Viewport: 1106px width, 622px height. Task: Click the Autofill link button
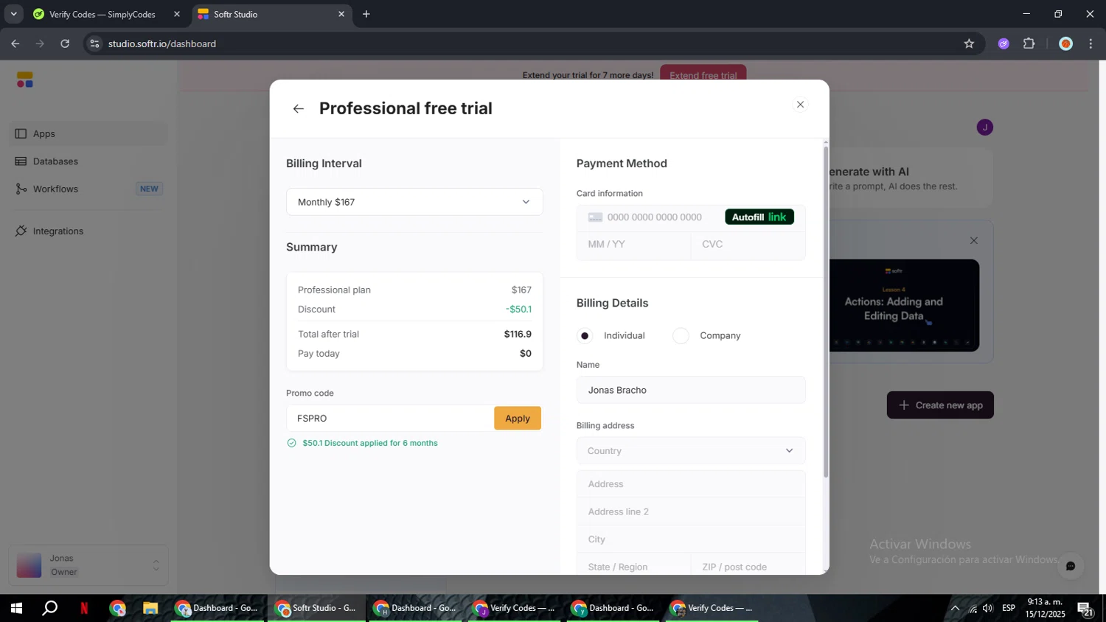tap(759, 217)
